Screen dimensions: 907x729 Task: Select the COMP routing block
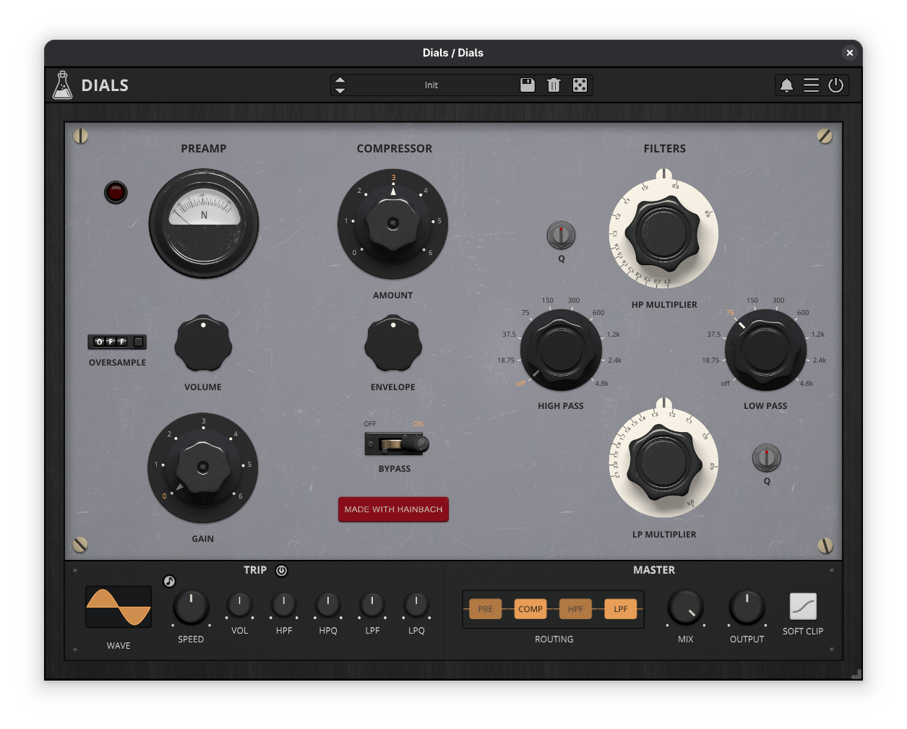(x=530, y=609)
